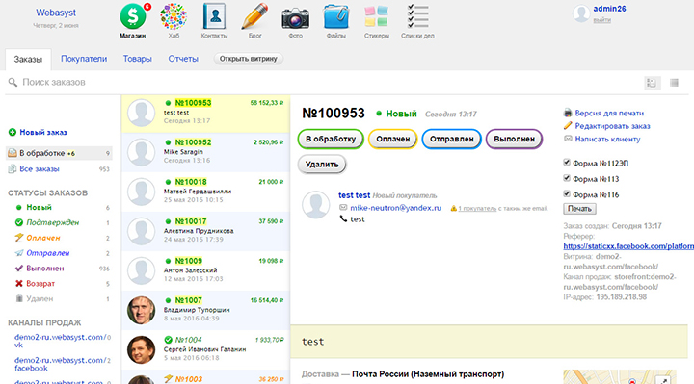Switch to the Товары tab

point(137,59)
